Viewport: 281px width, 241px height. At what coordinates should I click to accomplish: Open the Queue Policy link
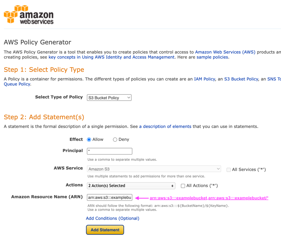tap(17, 84)
